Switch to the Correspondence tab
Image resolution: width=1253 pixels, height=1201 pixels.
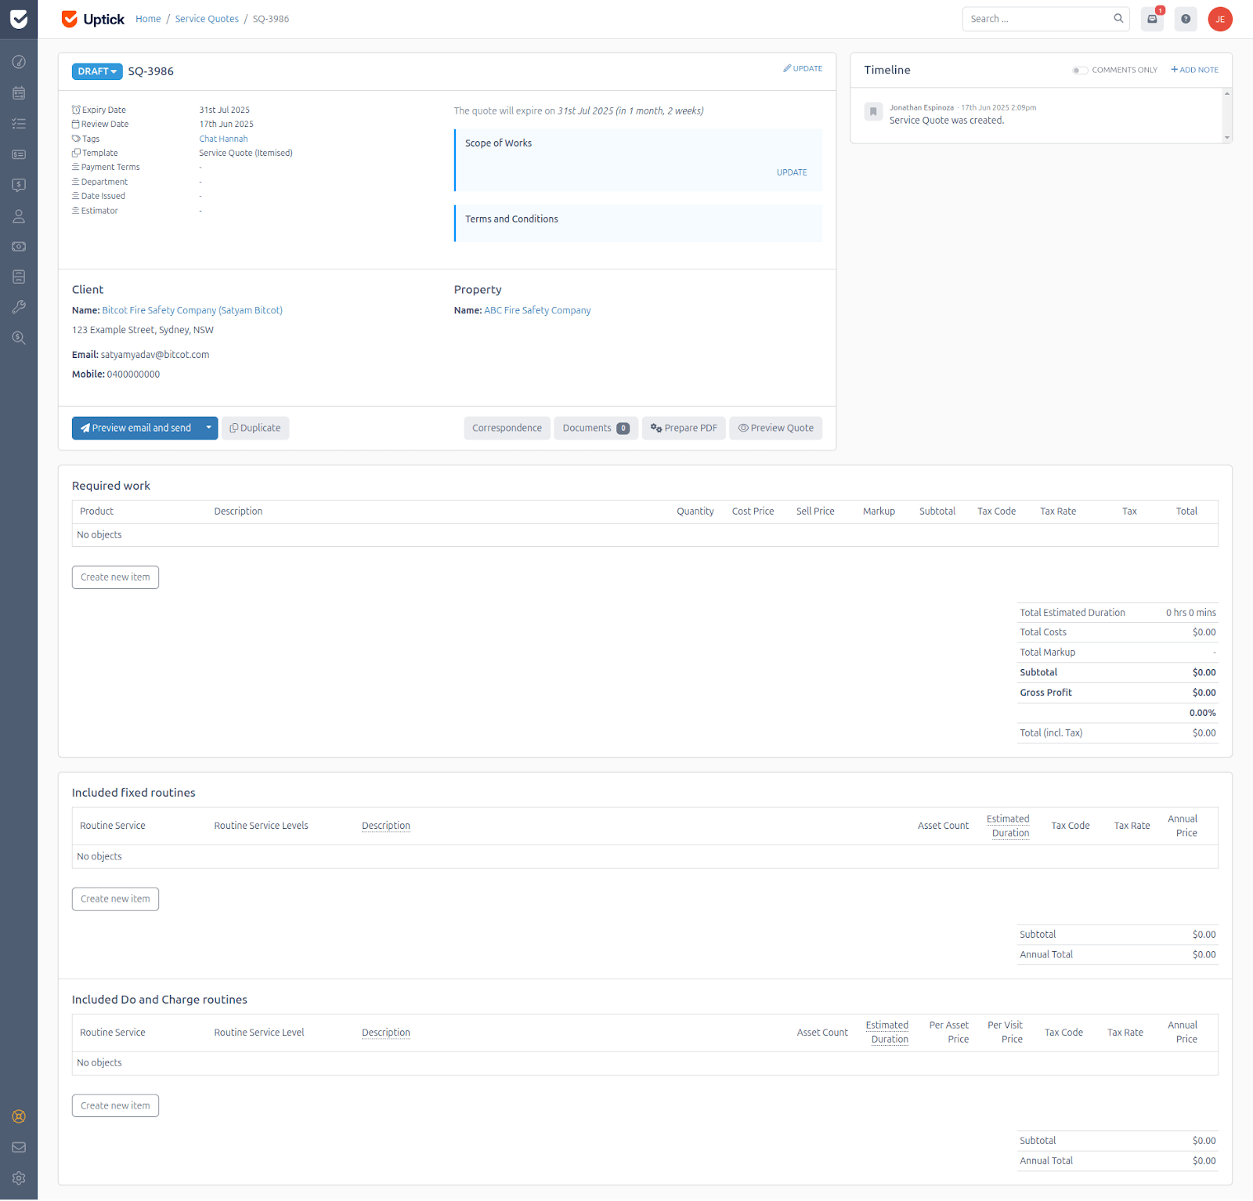507,428
